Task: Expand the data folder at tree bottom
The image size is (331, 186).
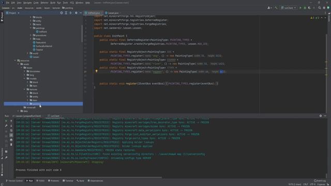Action: pos(19,111)
